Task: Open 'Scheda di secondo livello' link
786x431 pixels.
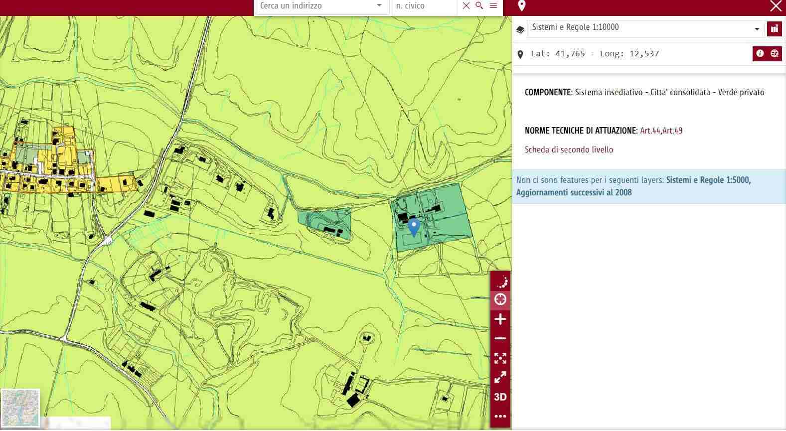Action: point(569,150)
